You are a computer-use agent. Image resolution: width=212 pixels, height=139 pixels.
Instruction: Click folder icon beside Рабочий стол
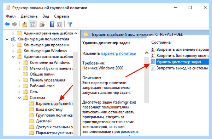(25, 86)
